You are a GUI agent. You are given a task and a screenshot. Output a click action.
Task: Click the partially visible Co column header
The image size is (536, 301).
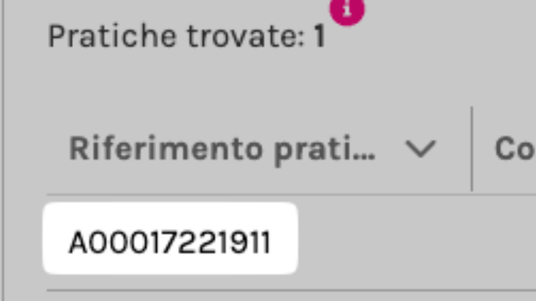(x=515, y=148)
